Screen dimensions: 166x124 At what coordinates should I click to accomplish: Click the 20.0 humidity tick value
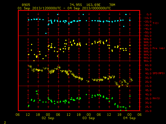148,111
